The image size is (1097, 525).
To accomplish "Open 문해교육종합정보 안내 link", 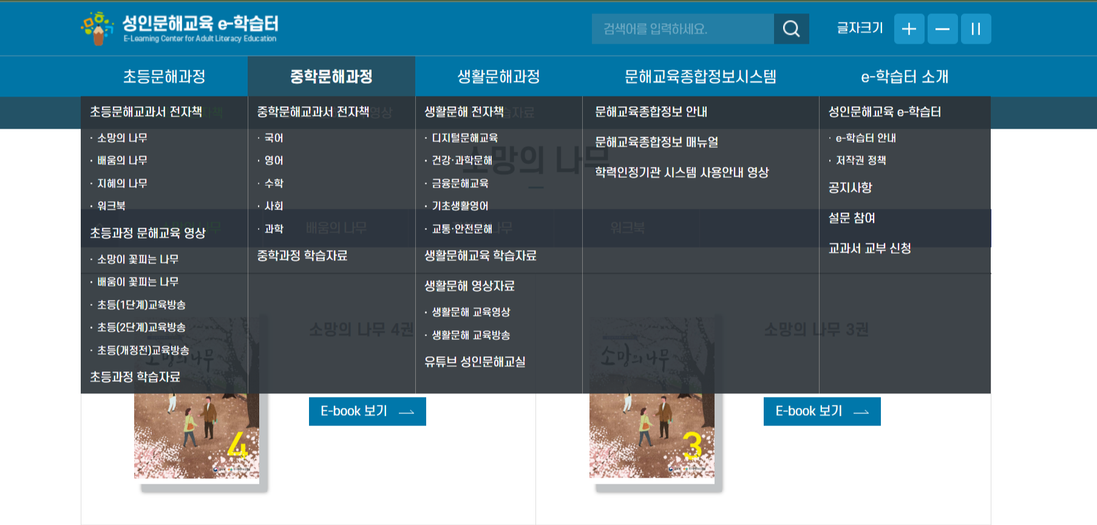I will click(651, 112).
